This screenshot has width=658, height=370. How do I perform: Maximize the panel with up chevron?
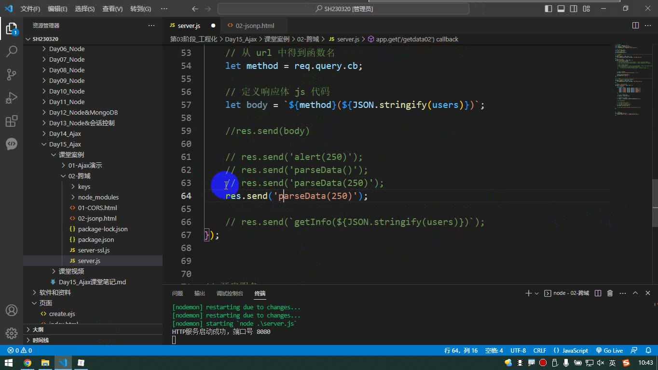click(x=635, y=293)
